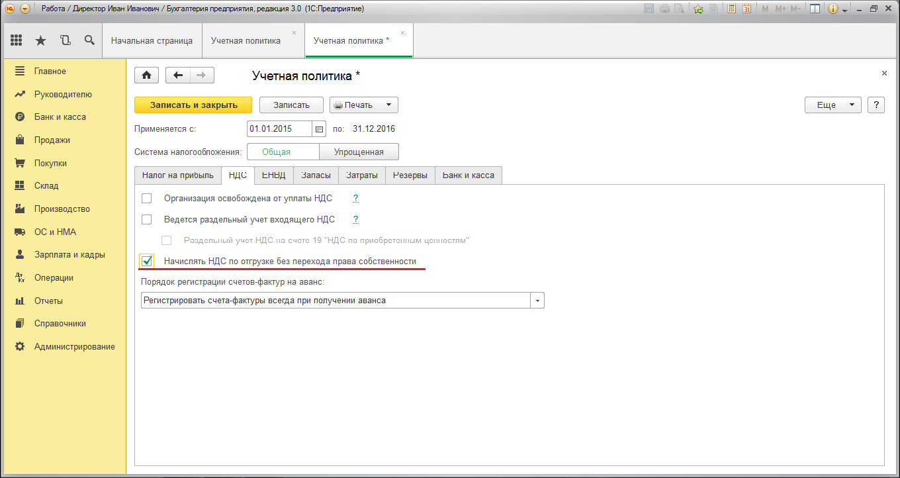Switch to the Затраты tab
This screenshot has height=478, width=900.
pos(362,175)
